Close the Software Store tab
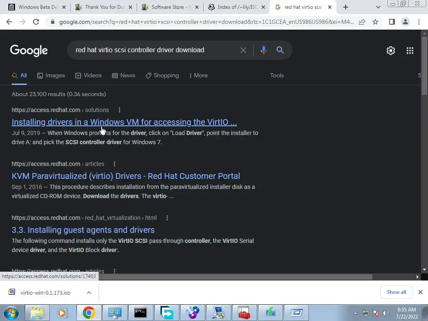Image resolution: width=428 pixels, height=321 pixels. [x=197, y=7]
